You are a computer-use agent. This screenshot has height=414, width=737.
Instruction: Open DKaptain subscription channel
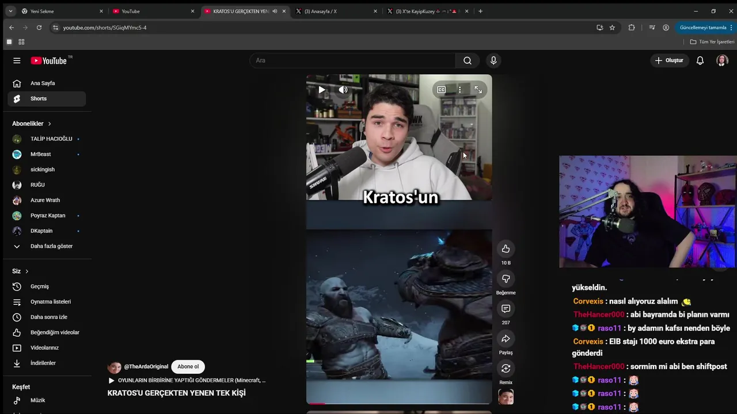pos(47,231)
